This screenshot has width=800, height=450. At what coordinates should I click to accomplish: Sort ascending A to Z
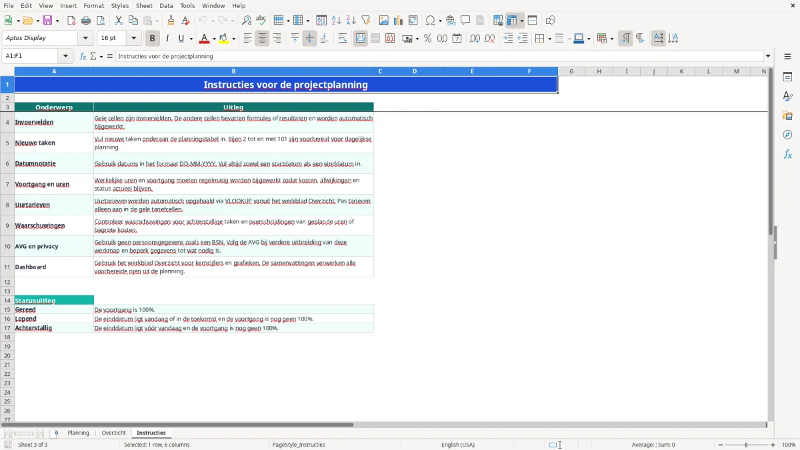pos(337,21)
